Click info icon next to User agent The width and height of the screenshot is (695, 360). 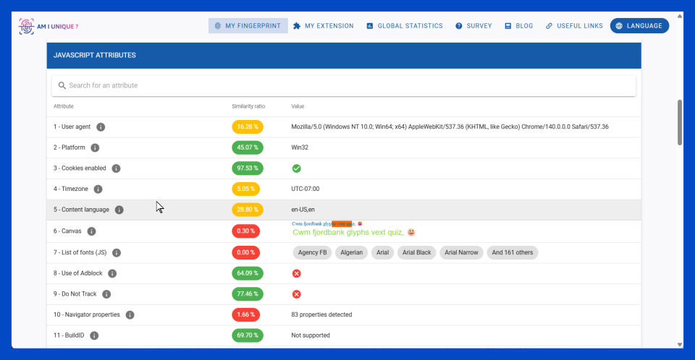(101, 127)
